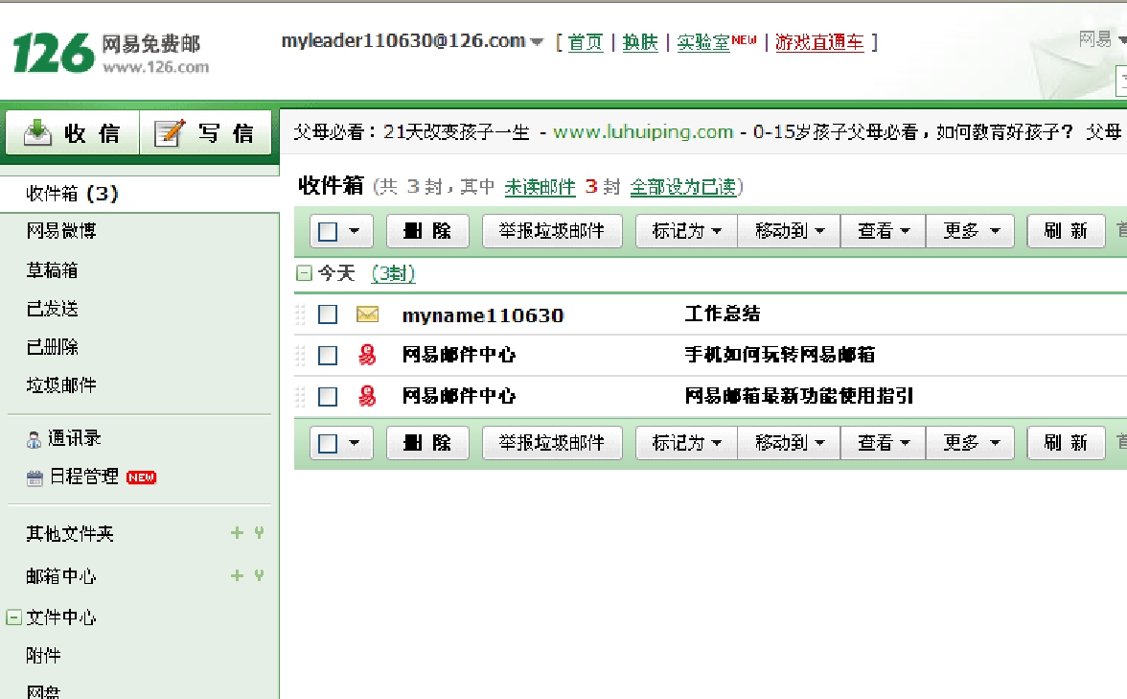Screen dimensions: 1127x699
Task: Click the drag handle of the 工作总结 row
Action: [x=301, y=315]
